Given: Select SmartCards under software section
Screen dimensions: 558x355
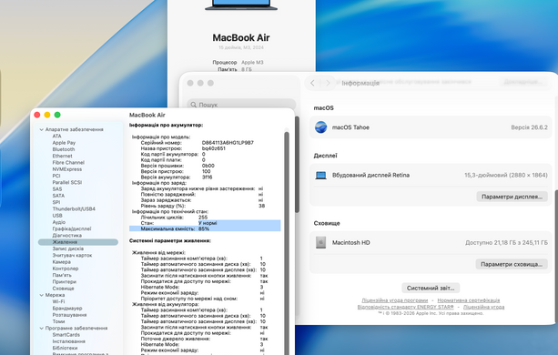Looking at the screenshot, I should coord(66,335).
